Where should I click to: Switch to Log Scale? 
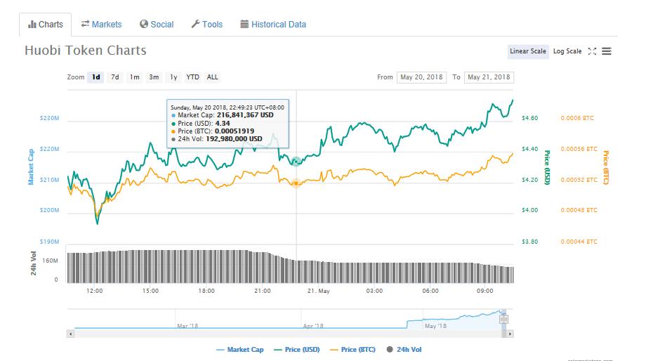567,51
